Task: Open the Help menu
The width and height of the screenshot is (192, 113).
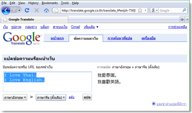Action: tap(75, 3)
